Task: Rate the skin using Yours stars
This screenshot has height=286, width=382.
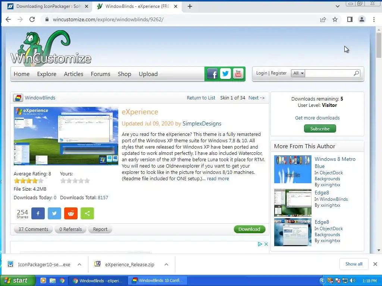Action: pos(75,181)
